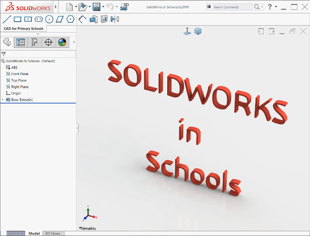
Task: Click the Extruded Boss/Base feature icon
Action: point(93,19)
